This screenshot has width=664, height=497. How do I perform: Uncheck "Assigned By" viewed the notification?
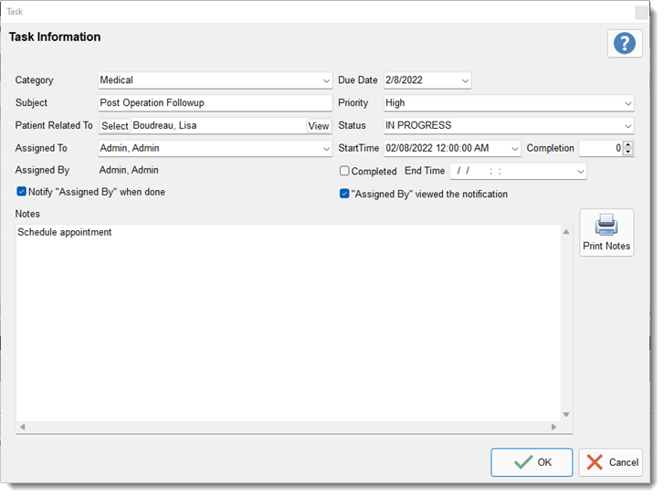(344, 194)
